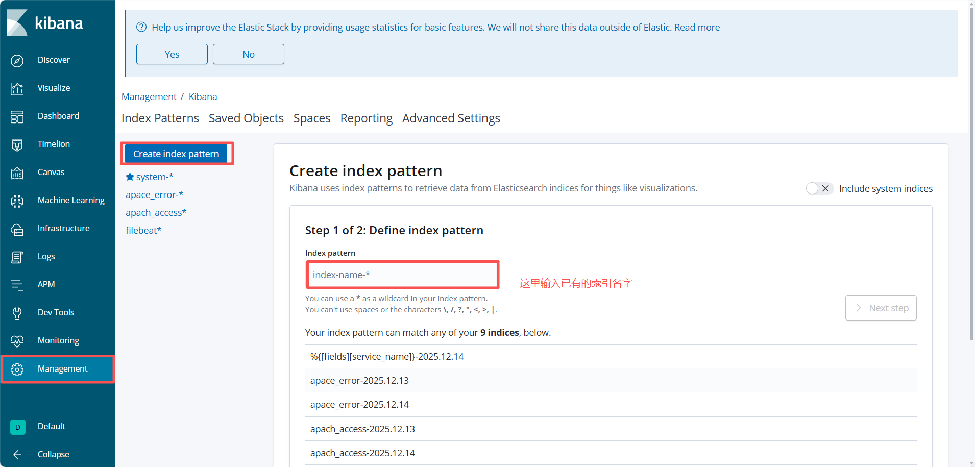
Task: Open the apace_error-* index pattern
Action: (x=155, y=194)
